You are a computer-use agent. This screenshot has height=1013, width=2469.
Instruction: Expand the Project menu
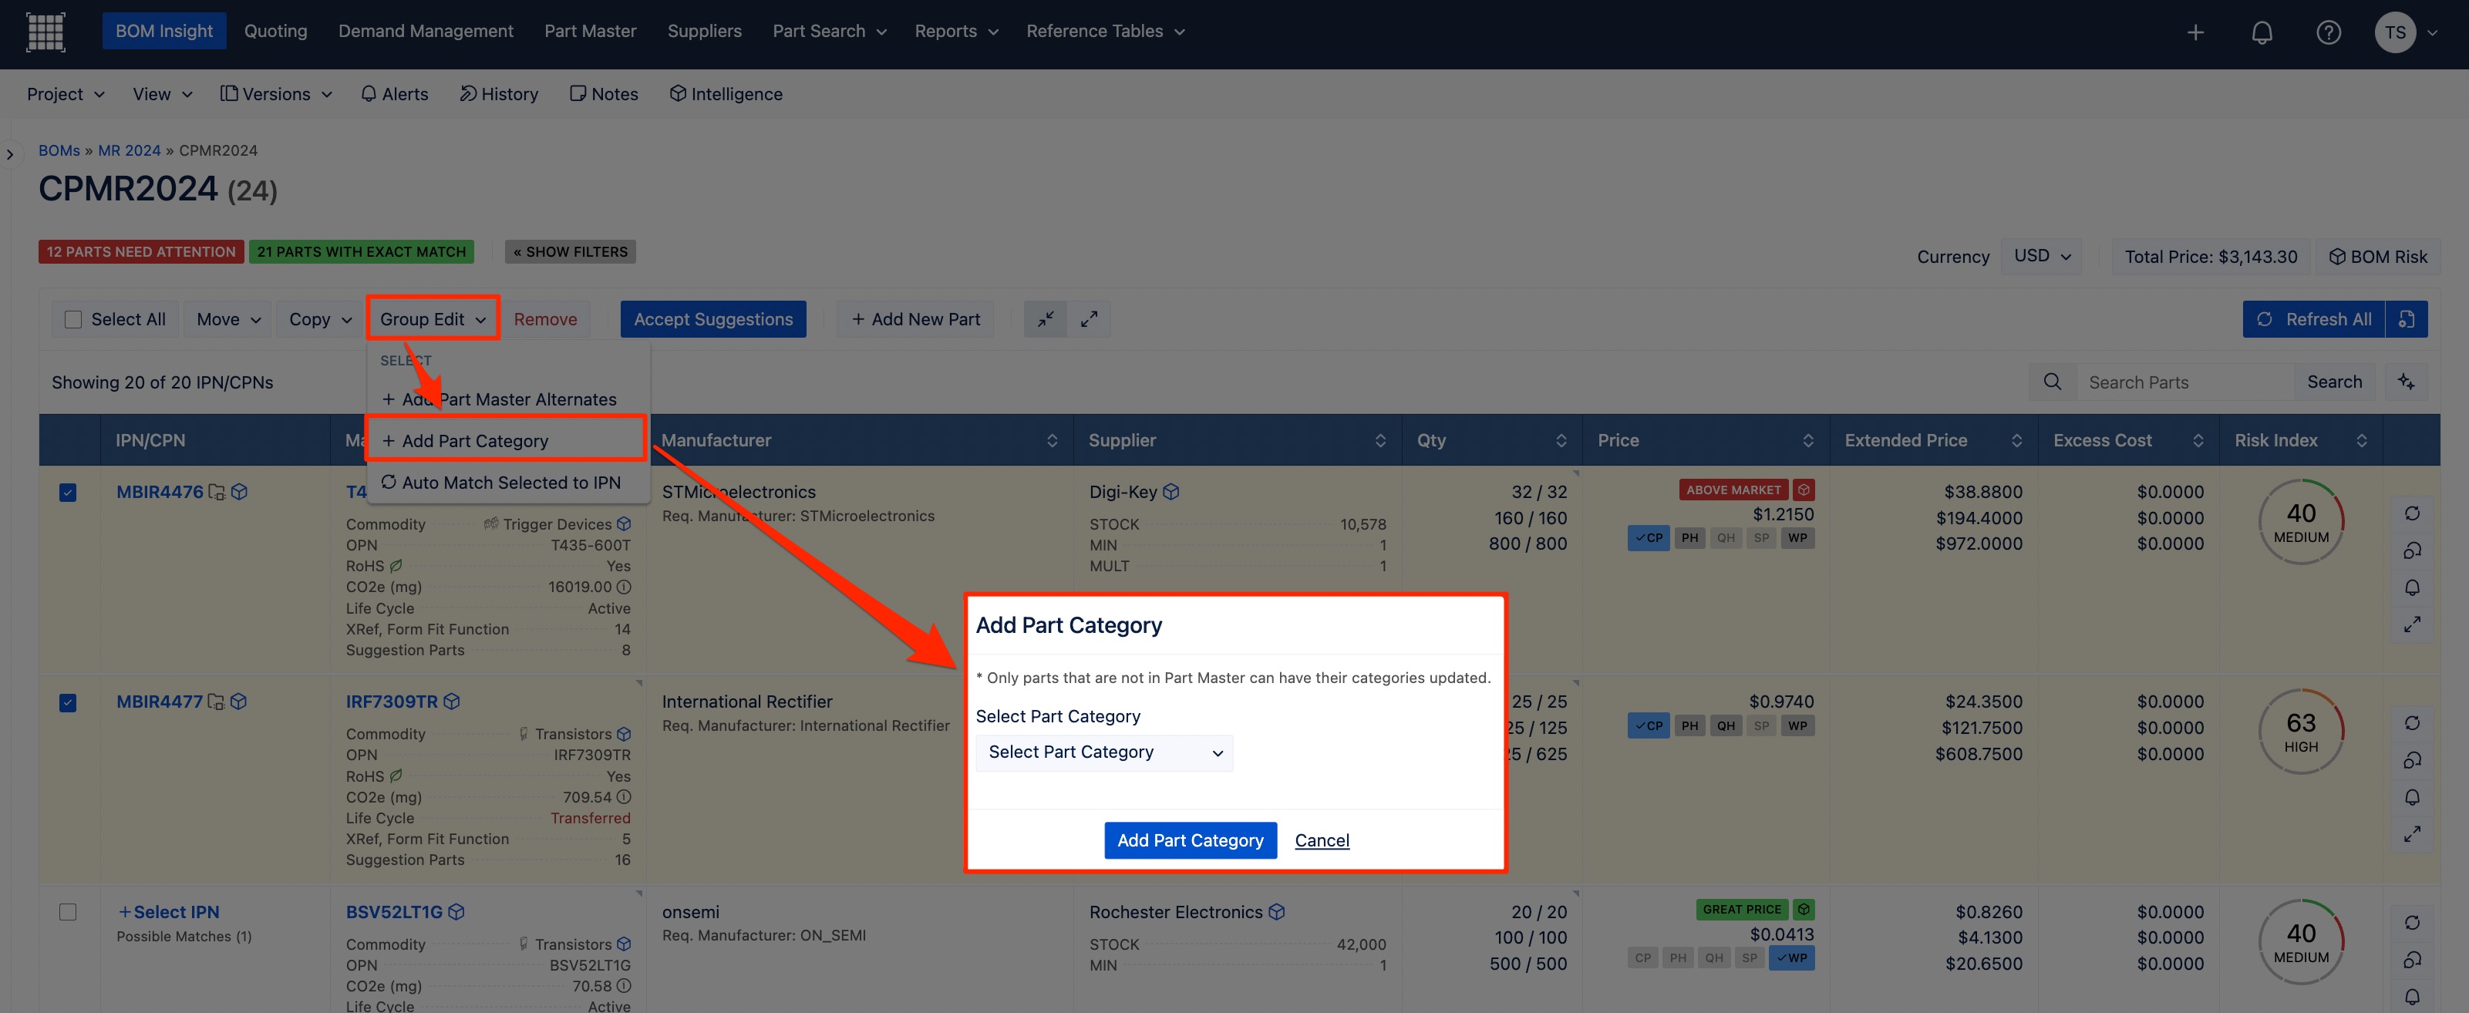[66, 94]
